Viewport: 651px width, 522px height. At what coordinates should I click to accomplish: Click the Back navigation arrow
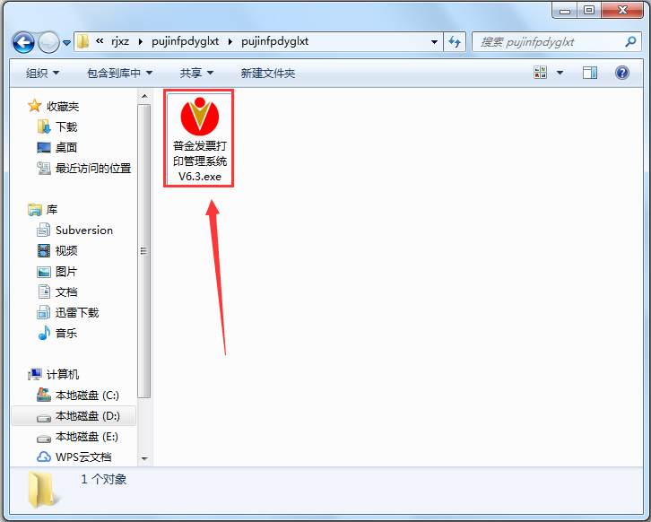pos(23,42)
